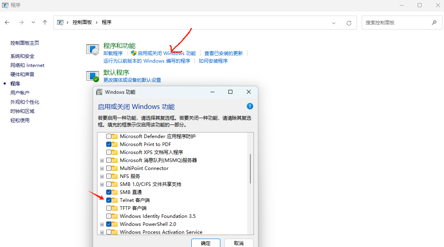
Task: Close the Windows 功能 dialog
Action: (249, 92)
